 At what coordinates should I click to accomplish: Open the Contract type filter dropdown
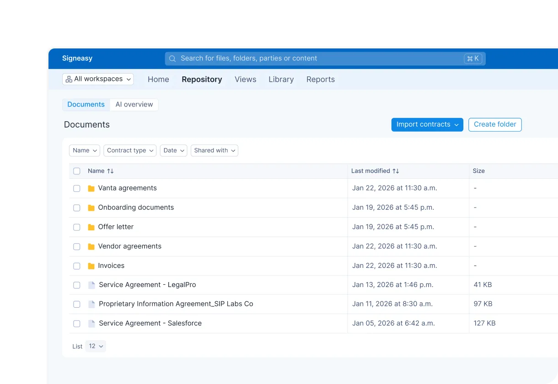(x=130, y=150)
